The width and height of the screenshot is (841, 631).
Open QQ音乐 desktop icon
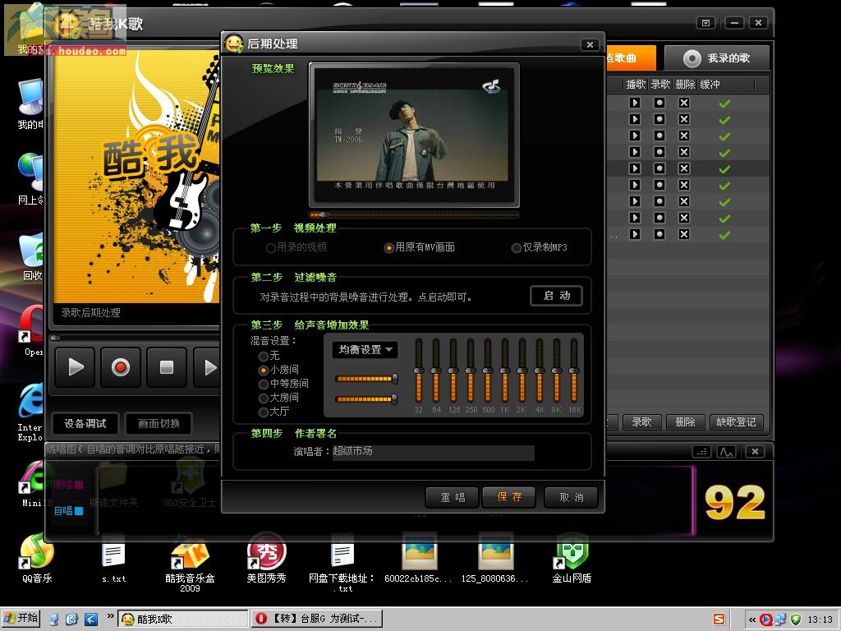tap(37, 560)
